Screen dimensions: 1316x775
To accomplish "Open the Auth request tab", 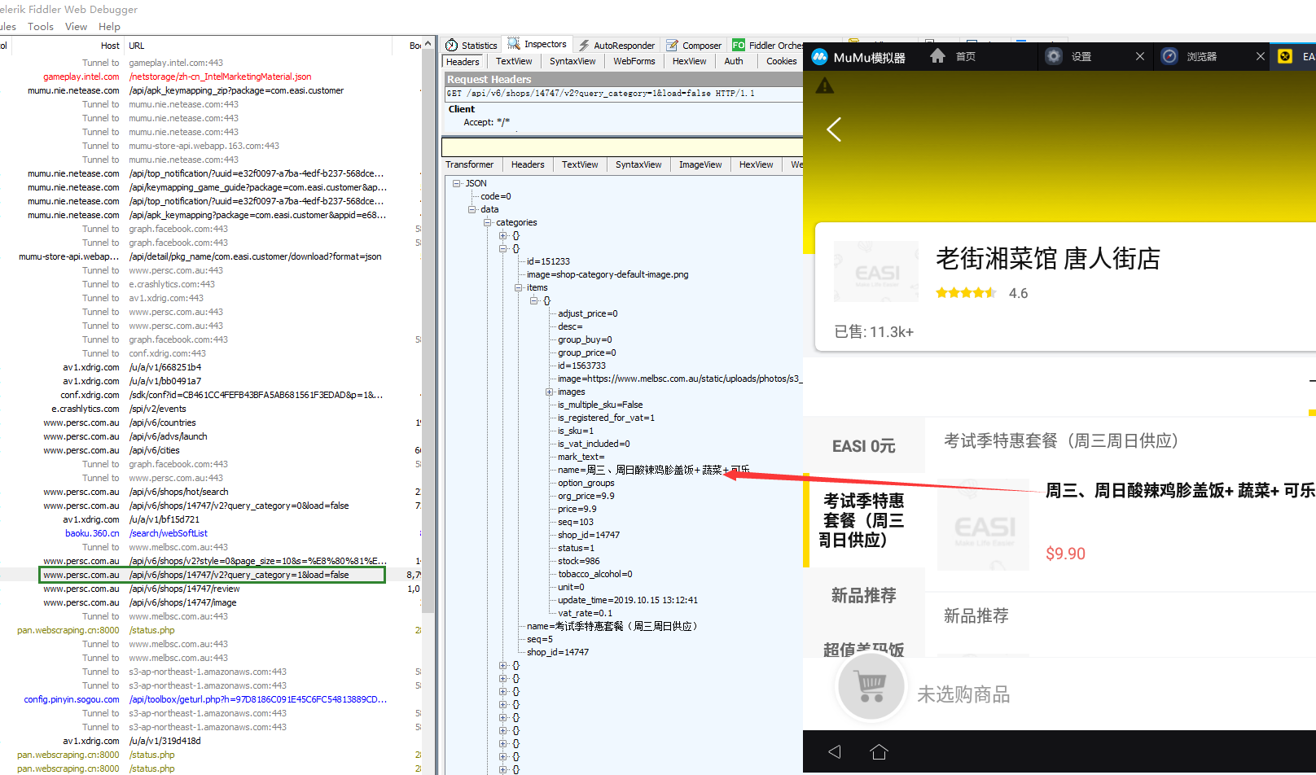I will pyautogui.click(x=734, y=62).
